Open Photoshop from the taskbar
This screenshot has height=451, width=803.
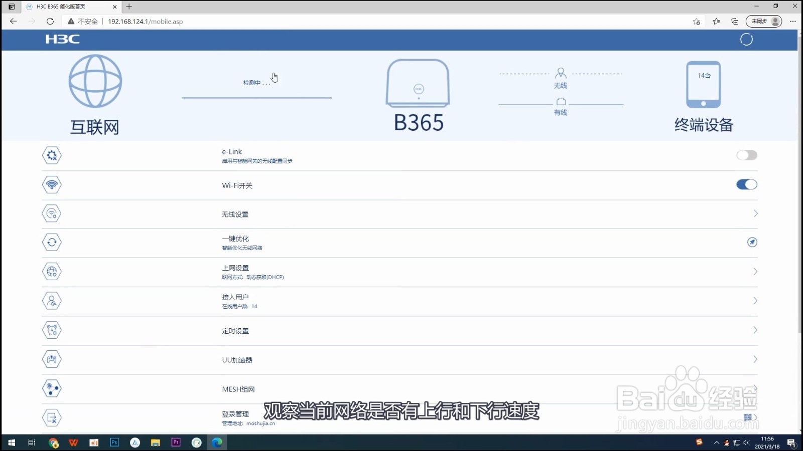(114, 442)
